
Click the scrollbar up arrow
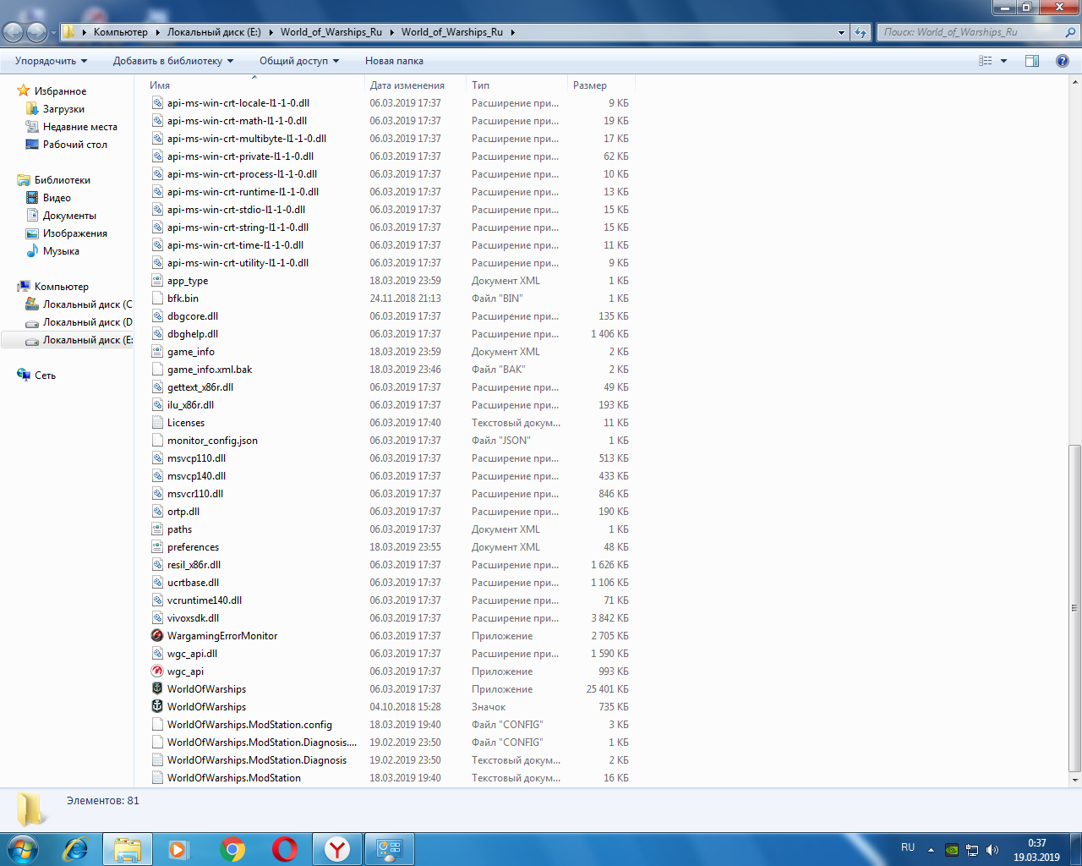click(x=1075, y=83)
